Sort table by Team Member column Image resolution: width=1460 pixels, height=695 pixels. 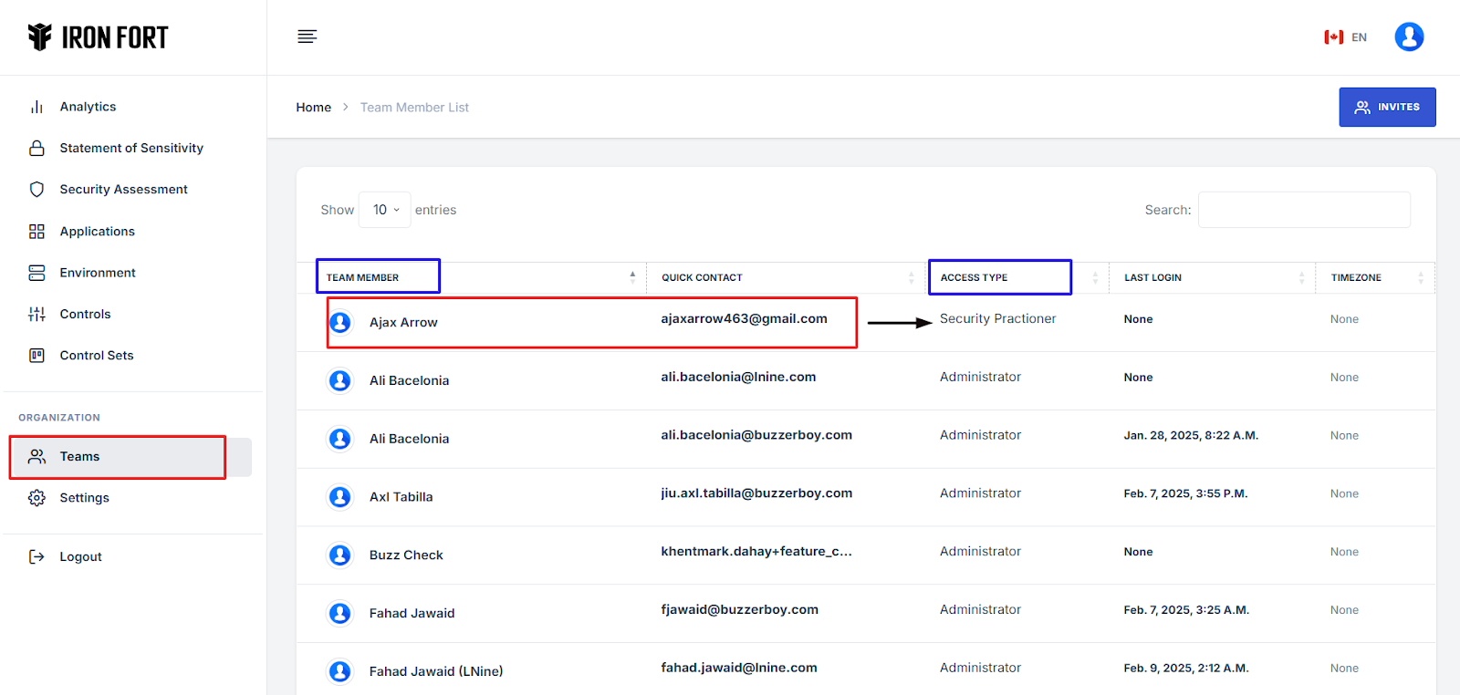pyautogui.click(x=363, y=277)
